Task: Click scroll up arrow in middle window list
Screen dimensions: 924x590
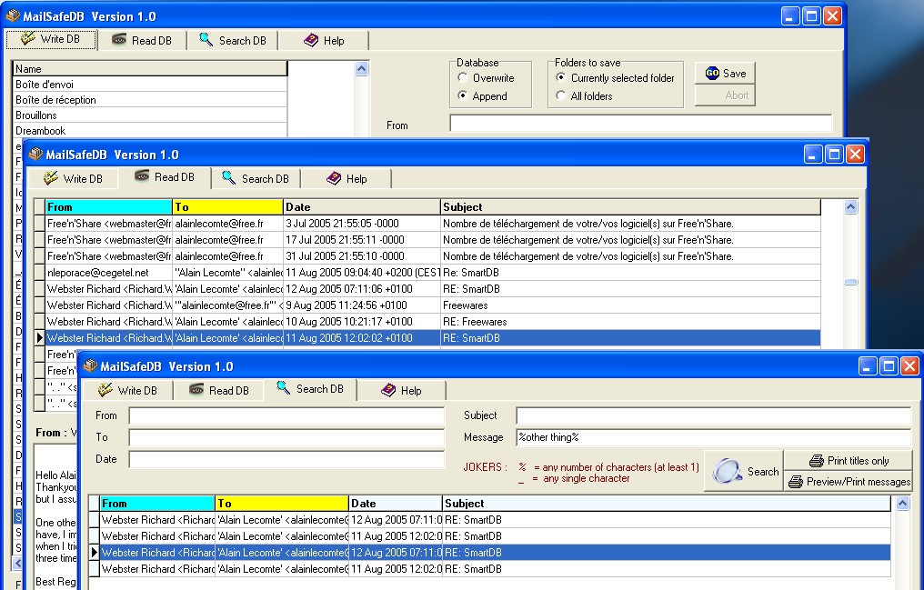Action: coord(850,206)
